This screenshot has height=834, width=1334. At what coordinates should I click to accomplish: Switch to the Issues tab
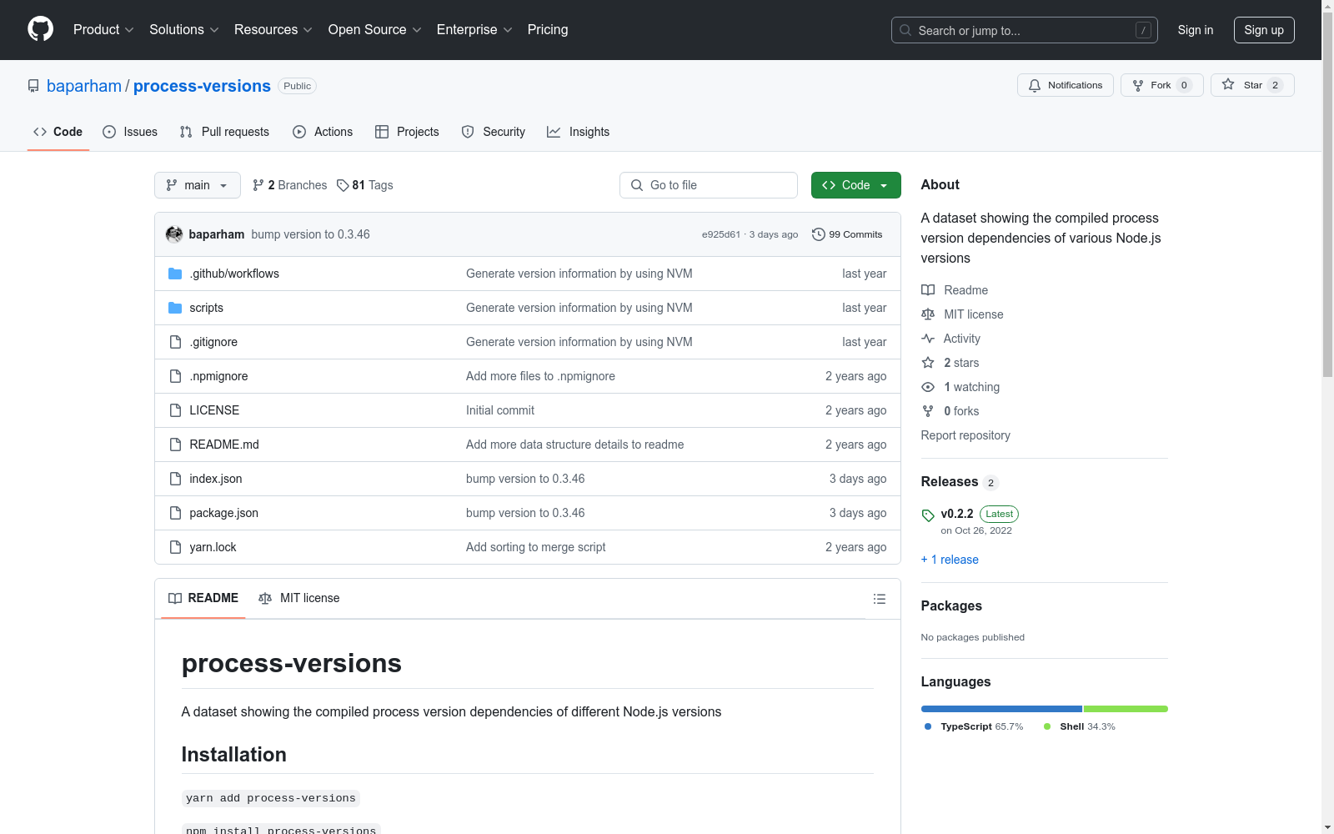click(x=130, y=132)
